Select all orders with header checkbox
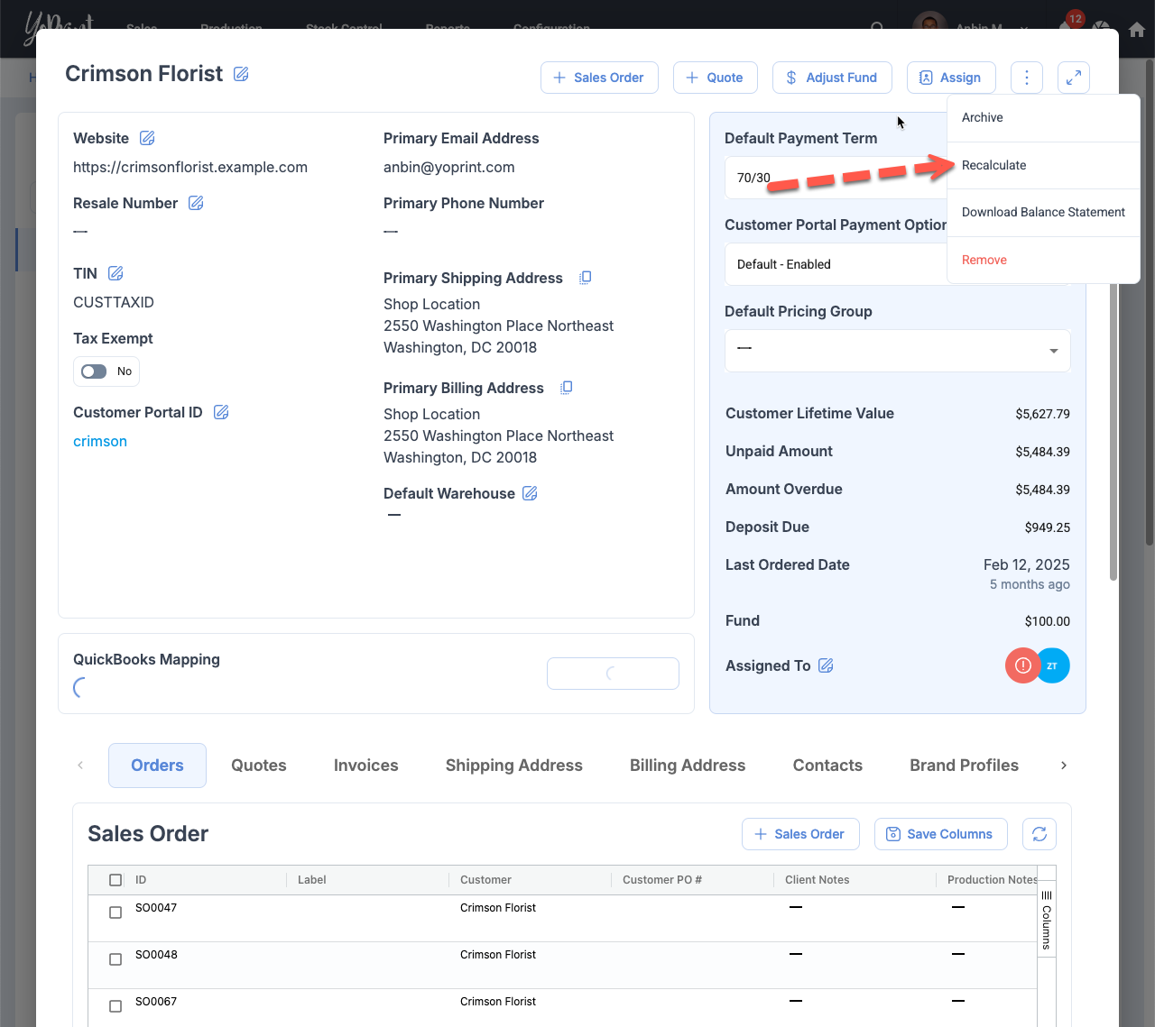Screen dimensions: 1155x1027 click(x=115, y=880)
